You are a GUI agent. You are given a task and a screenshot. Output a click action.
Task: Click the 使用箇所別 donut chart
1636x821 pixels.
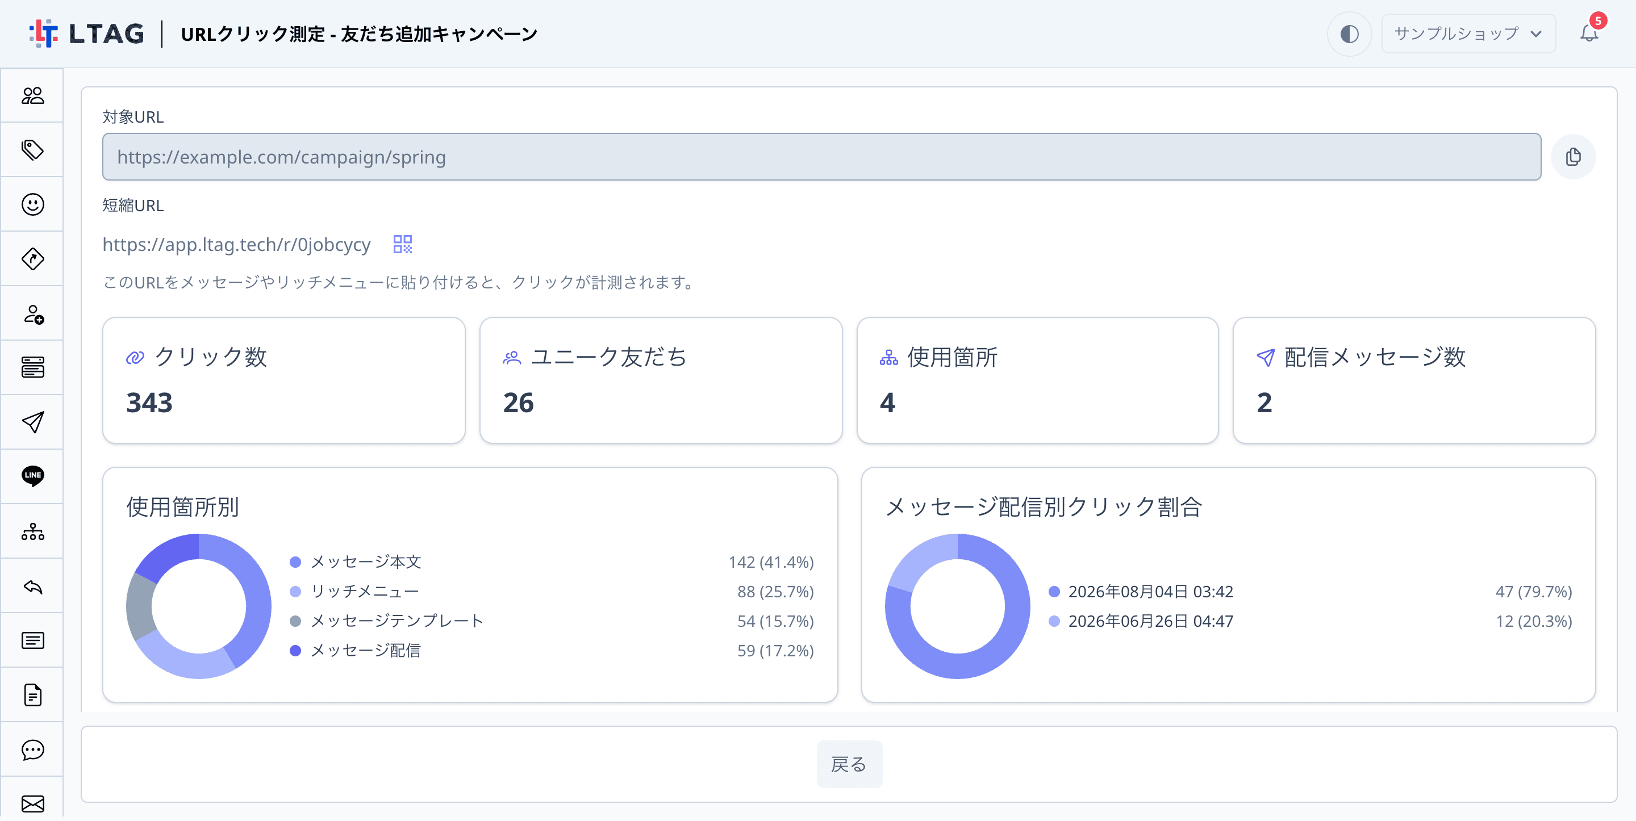(199, 606)
